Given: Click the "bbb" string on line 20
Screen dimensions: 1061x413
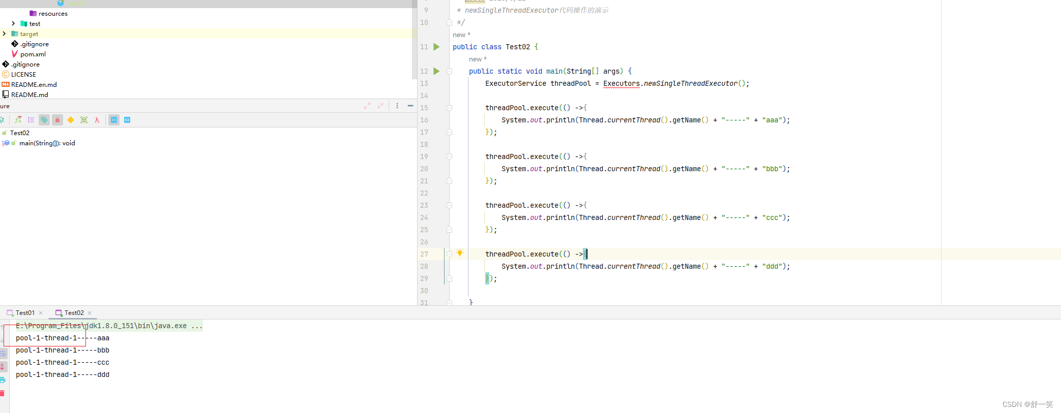Looking at the screenshot, I should click(x=772, y=169).
